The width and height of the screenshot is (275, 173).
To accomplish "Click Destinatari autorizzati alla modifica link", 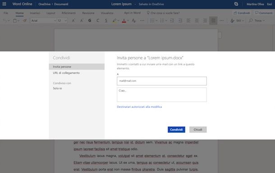I will coord(139,107).
